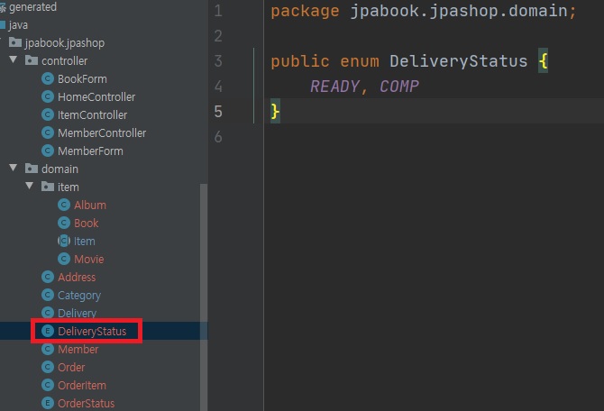Click the OrderStatus enum icon

[x=48, y=403]
